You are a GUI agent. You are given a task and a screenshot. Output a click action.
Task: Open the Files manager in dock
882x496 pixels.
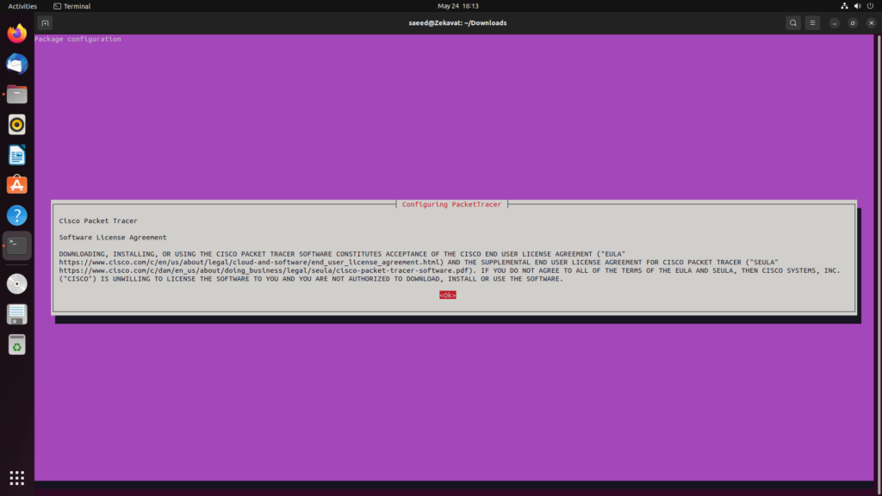[x=17, y=95]
